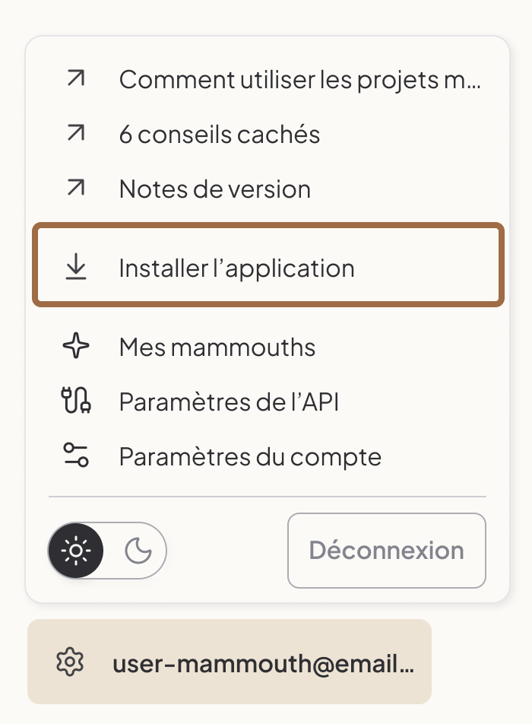Select Installer l'application

pos(236,267)
